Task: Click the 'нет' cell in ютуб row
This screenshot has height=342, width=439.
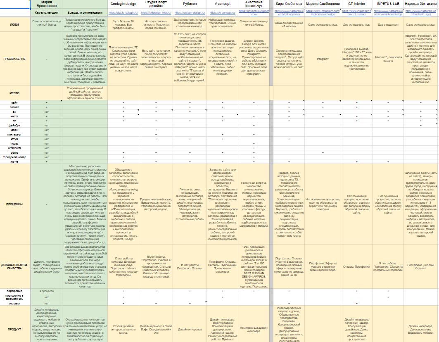Action: click(47, 139)
